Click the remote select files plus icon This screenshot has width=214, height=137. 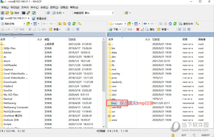click(x=180, y=29)
